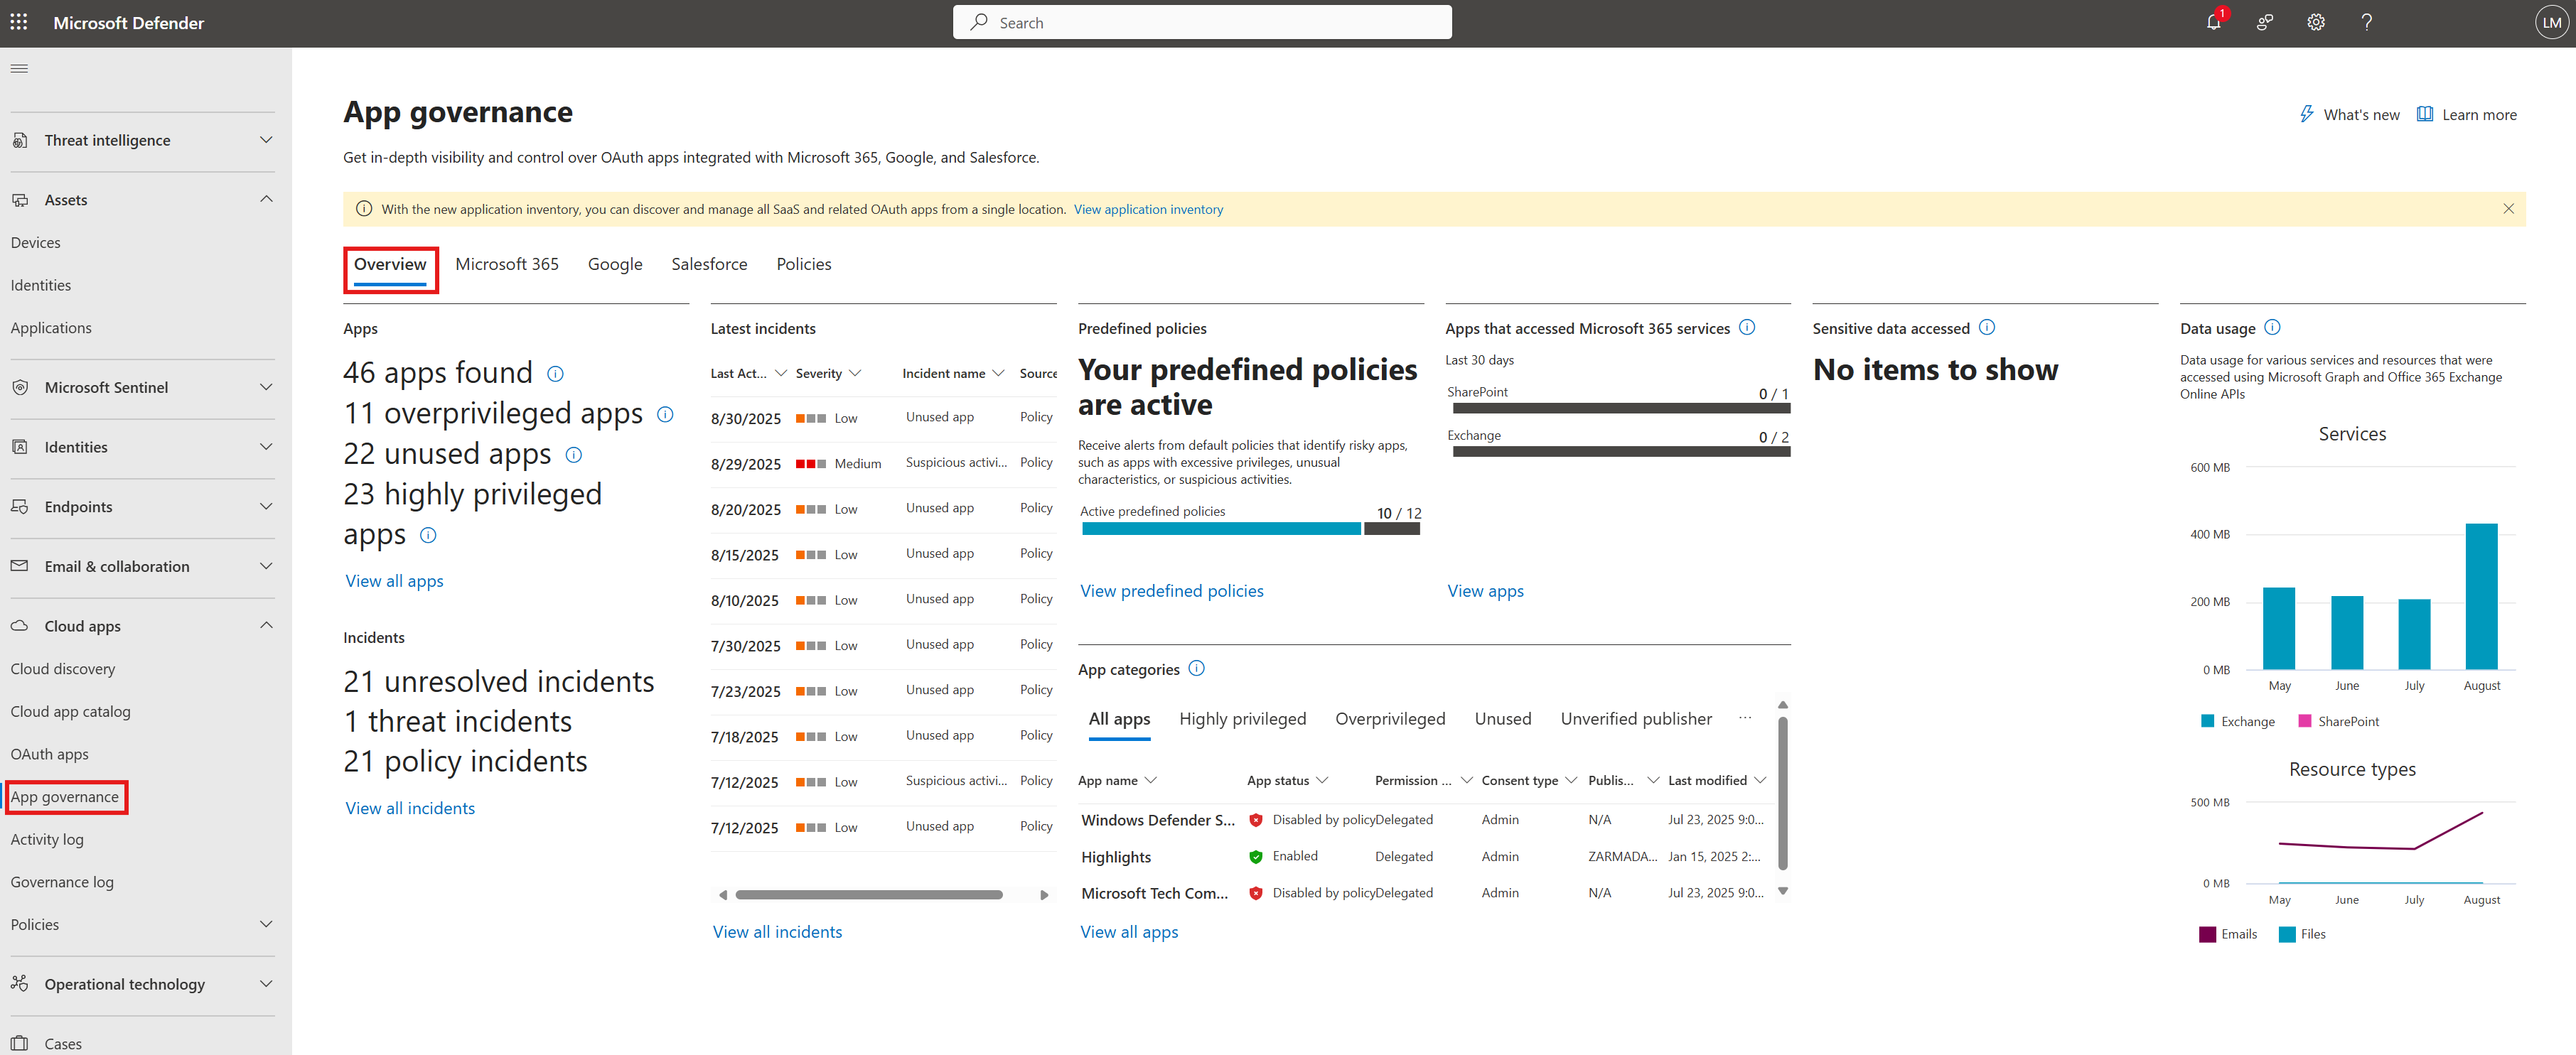The height and width of the screenshot is (1055, 2576).
Task: Click info icon beside Data usage
Action: tap(2272, 328)
